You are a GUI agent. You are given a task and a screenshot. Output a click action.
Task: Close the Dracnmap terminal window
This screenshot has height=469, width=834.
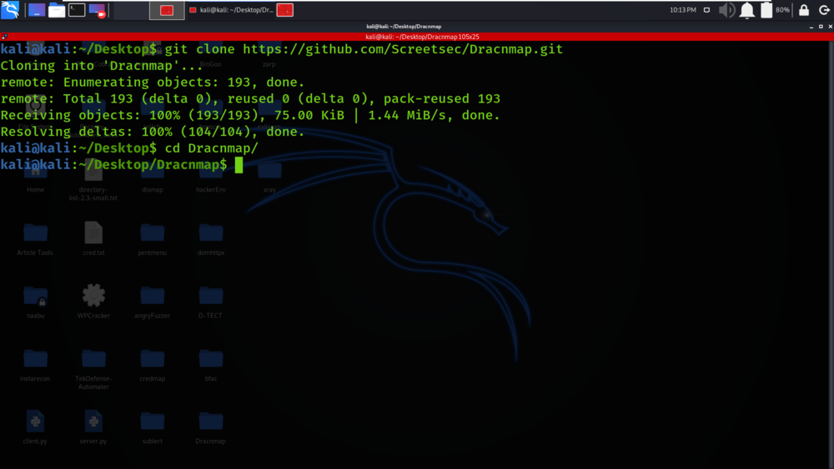831,27
